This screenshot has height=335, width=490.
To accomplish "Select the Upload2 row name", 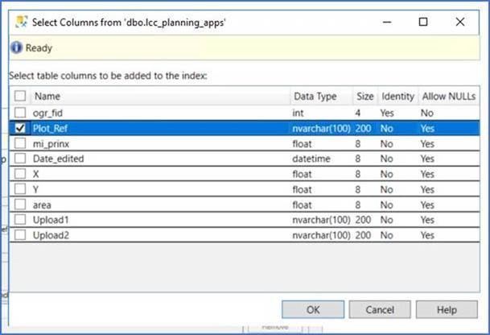I will point(51,235).
